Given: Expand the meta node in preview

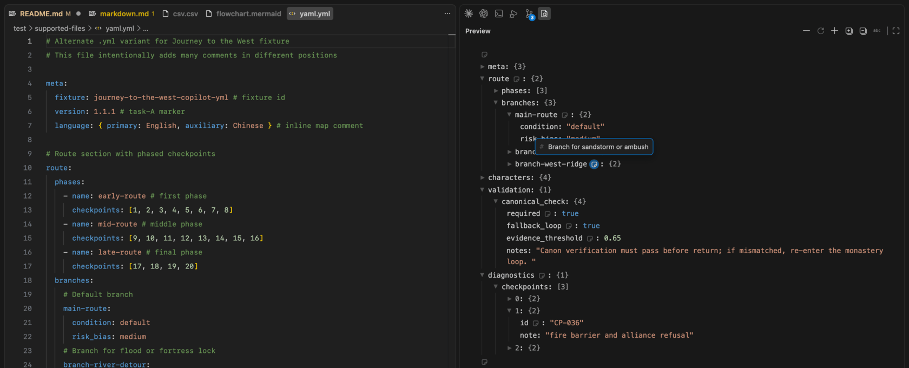Looking at the screenshot, I should click(482, 67).
